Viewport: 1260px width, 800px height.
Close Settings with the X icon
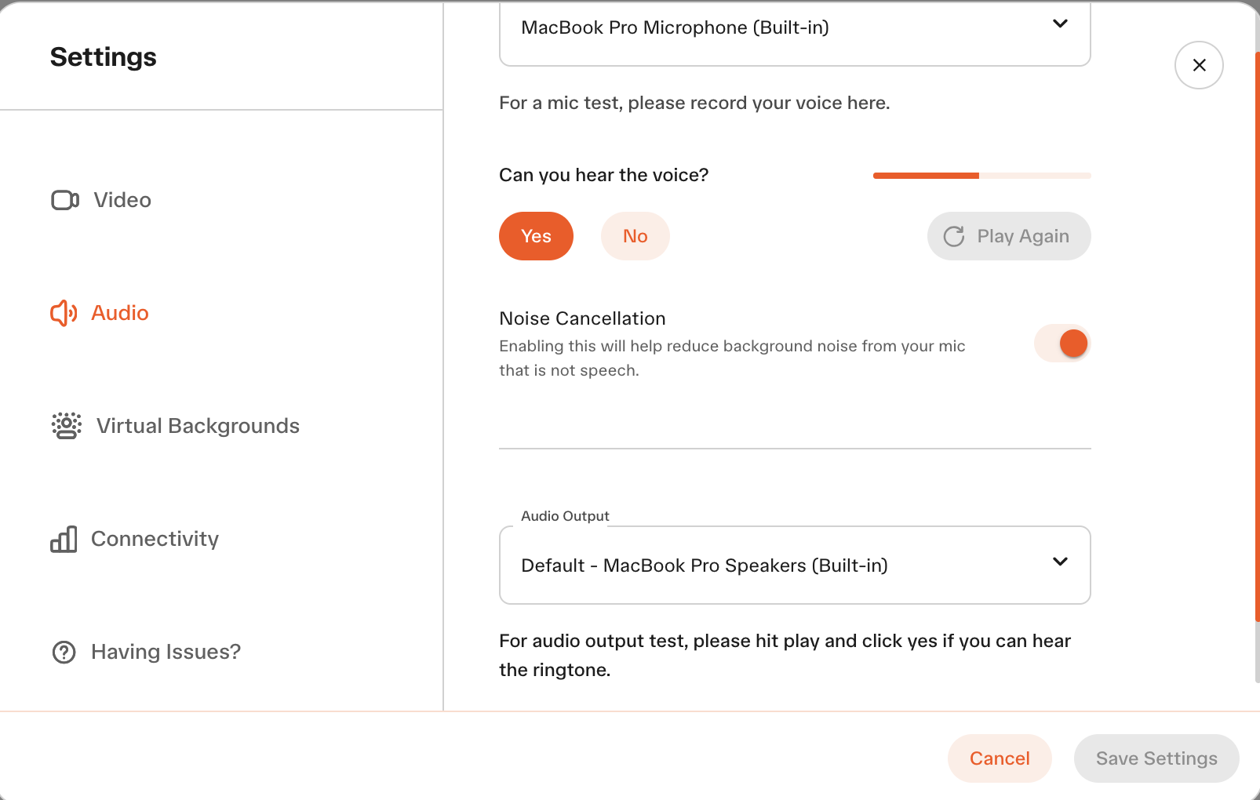(1199, 65)
